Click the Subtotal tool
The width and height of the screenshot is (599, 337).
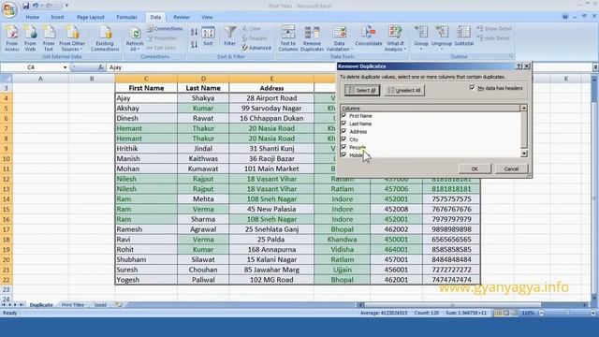pos(464,37)
